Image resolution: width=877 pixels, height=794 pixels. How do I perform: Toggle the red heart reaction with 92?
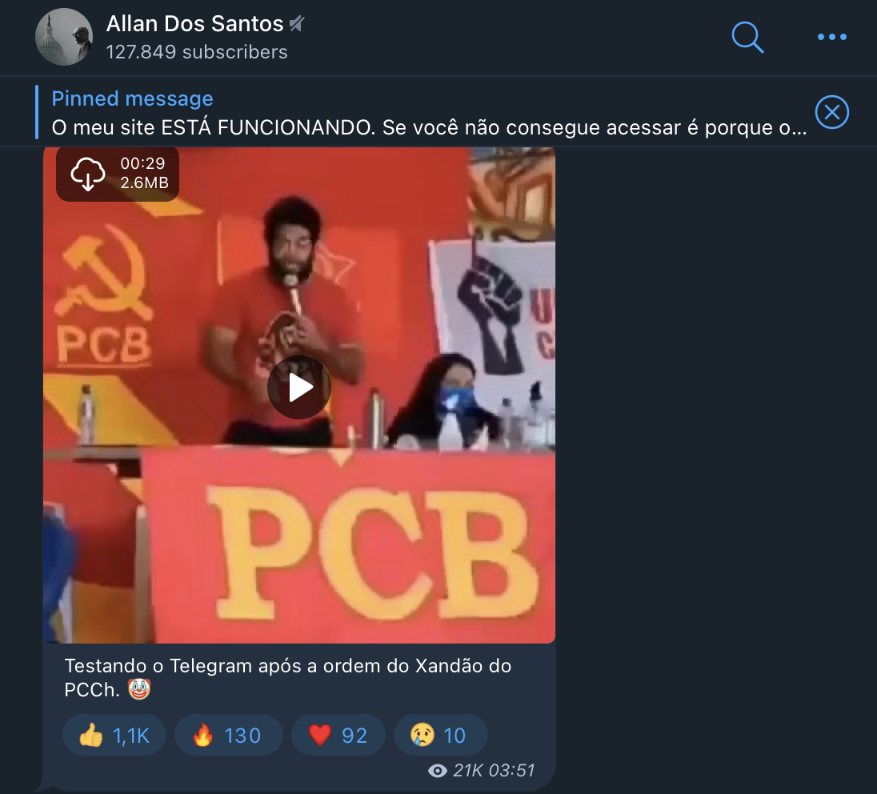pyautogui.click(x=338, y=736)
